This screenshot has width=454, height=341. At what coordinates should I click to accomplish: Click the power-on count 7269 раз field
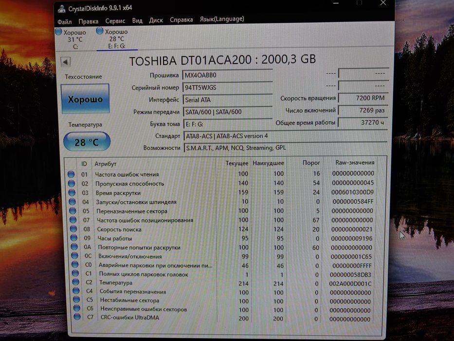coord(363,110)
